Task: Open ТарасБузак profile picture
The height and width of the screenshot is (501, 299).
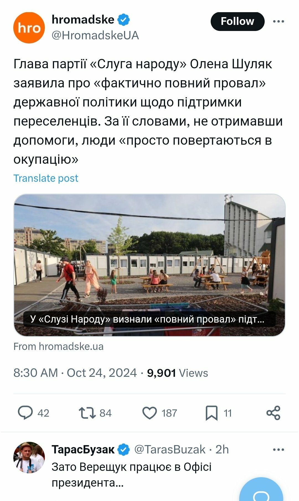Action: (x=29, y=457)
